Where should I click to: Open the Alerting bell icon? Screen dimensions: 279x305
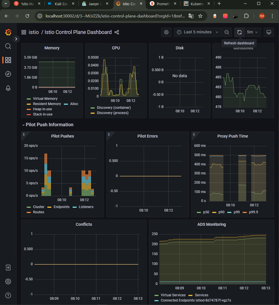pyautogui.click(x=8, y=88)
